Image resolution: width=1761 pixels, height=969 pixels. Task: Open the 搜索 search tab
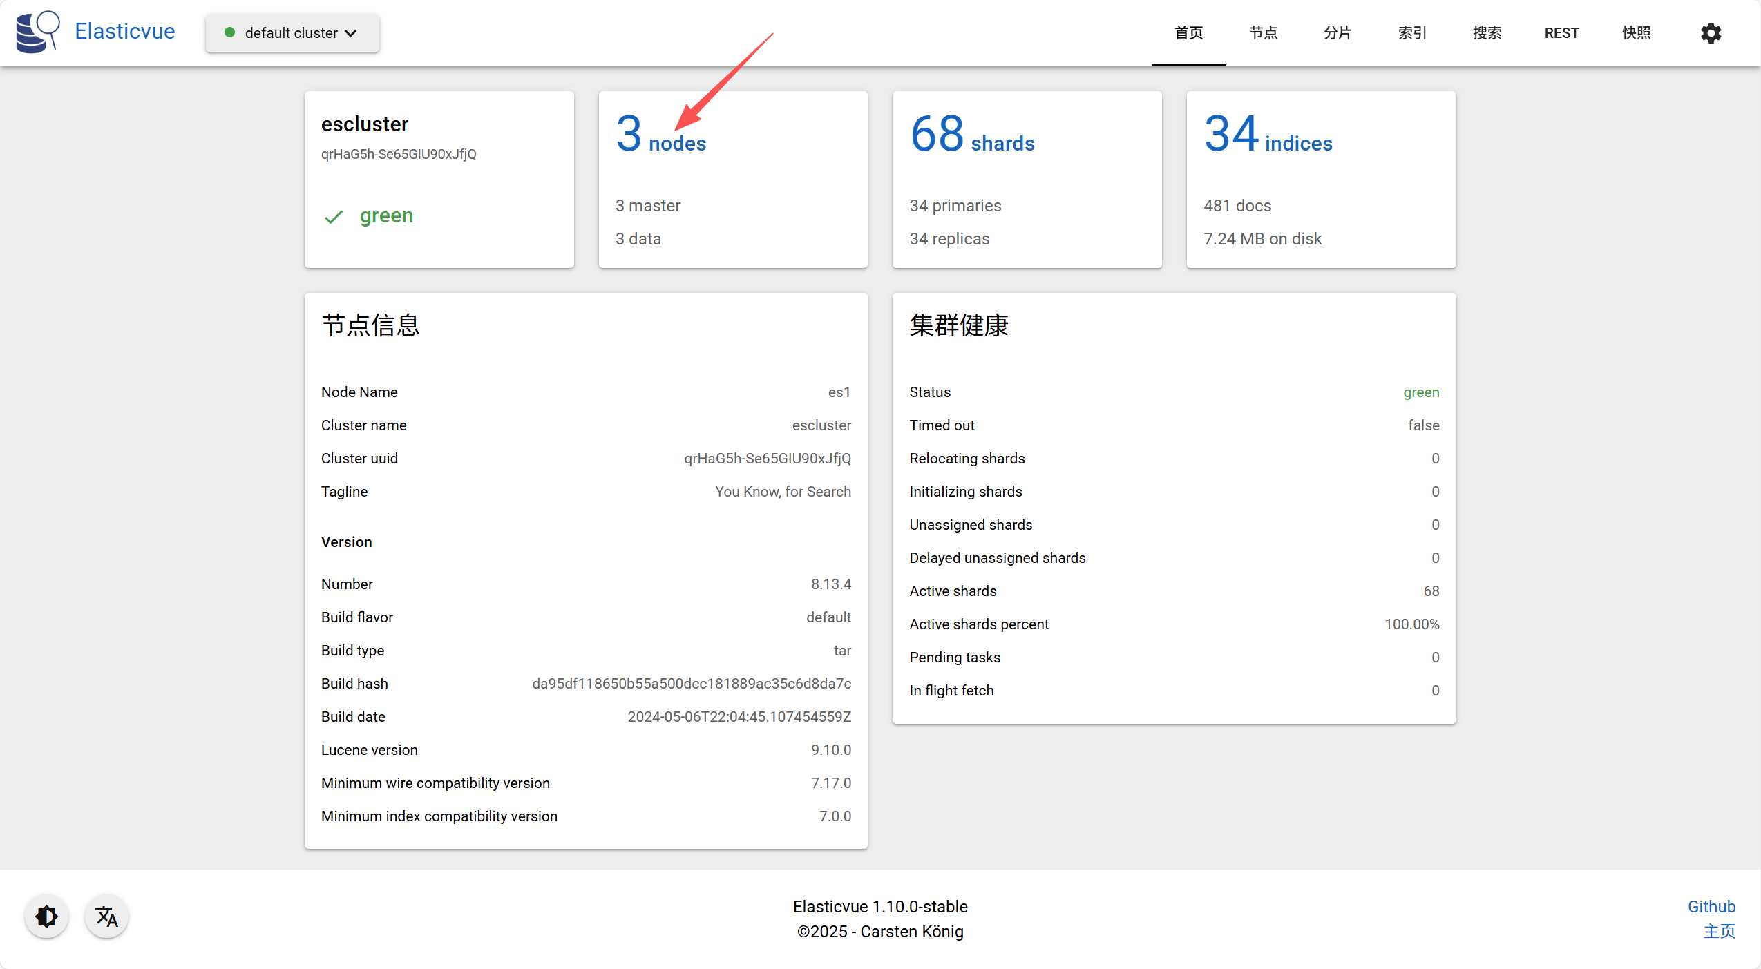1487,33
